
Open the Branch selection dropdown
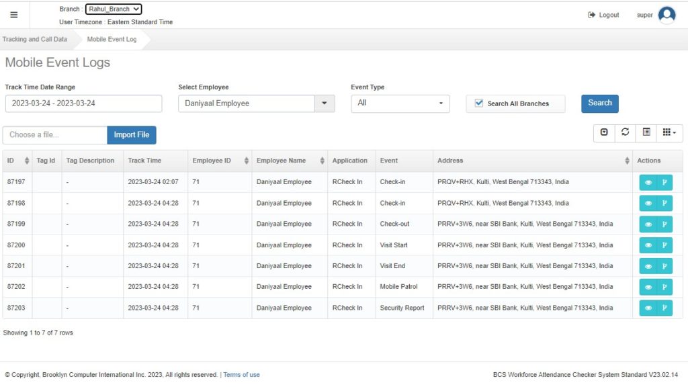[x=114, y=9]
